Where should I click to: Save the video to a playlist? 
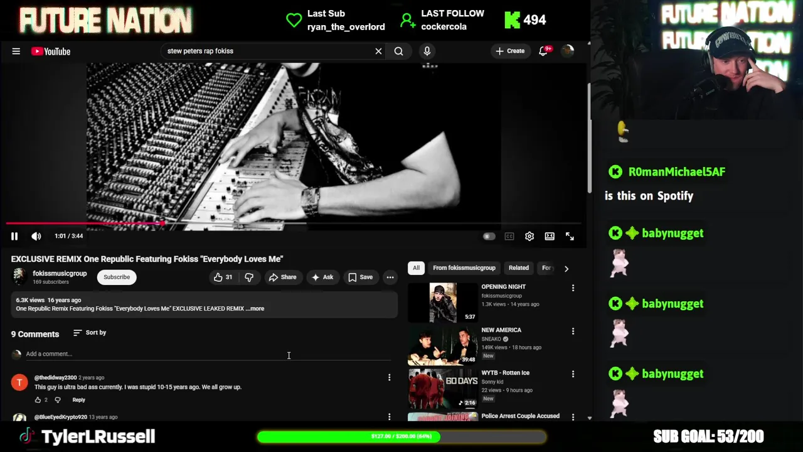[x=361, y=277]
